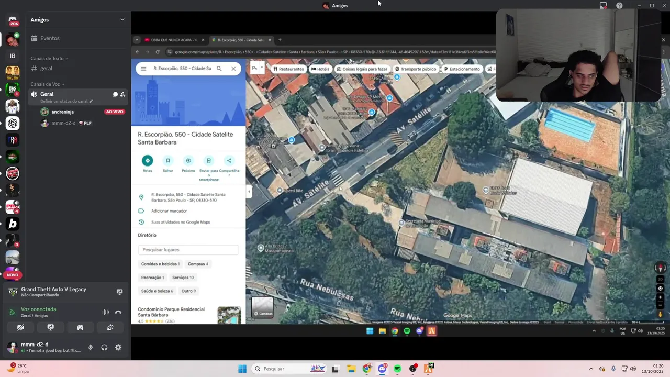Viewport: 670px width, 377px height.
Task: Open the tab search dropdown arrow
Action: (137, 40)
